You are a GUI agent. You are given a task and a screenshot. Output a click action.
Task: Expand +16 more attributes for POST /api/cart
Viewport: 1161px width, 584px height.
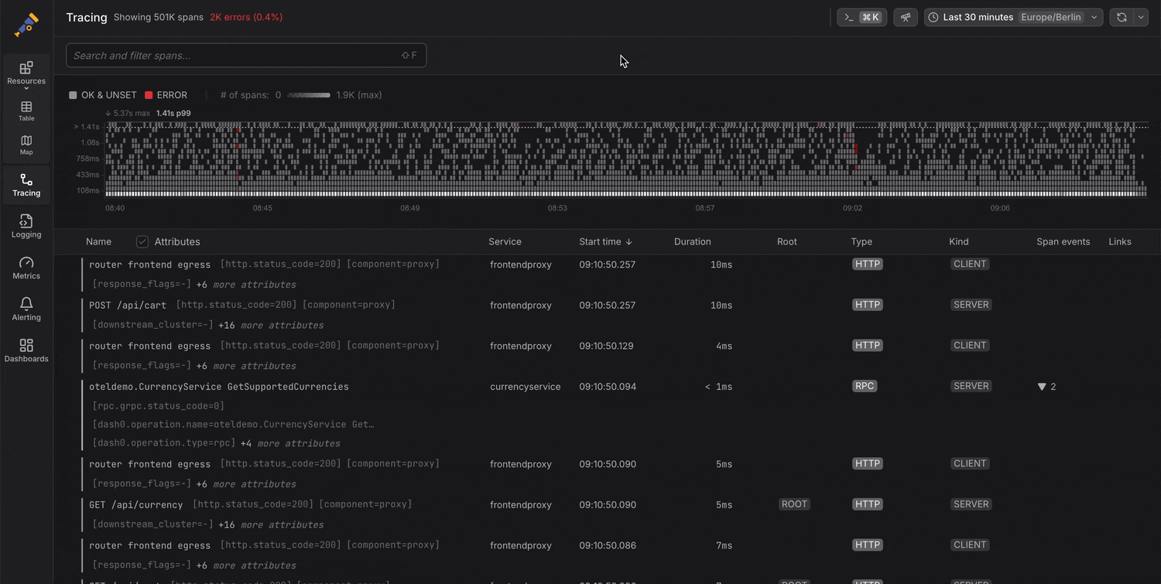(271, 325)
